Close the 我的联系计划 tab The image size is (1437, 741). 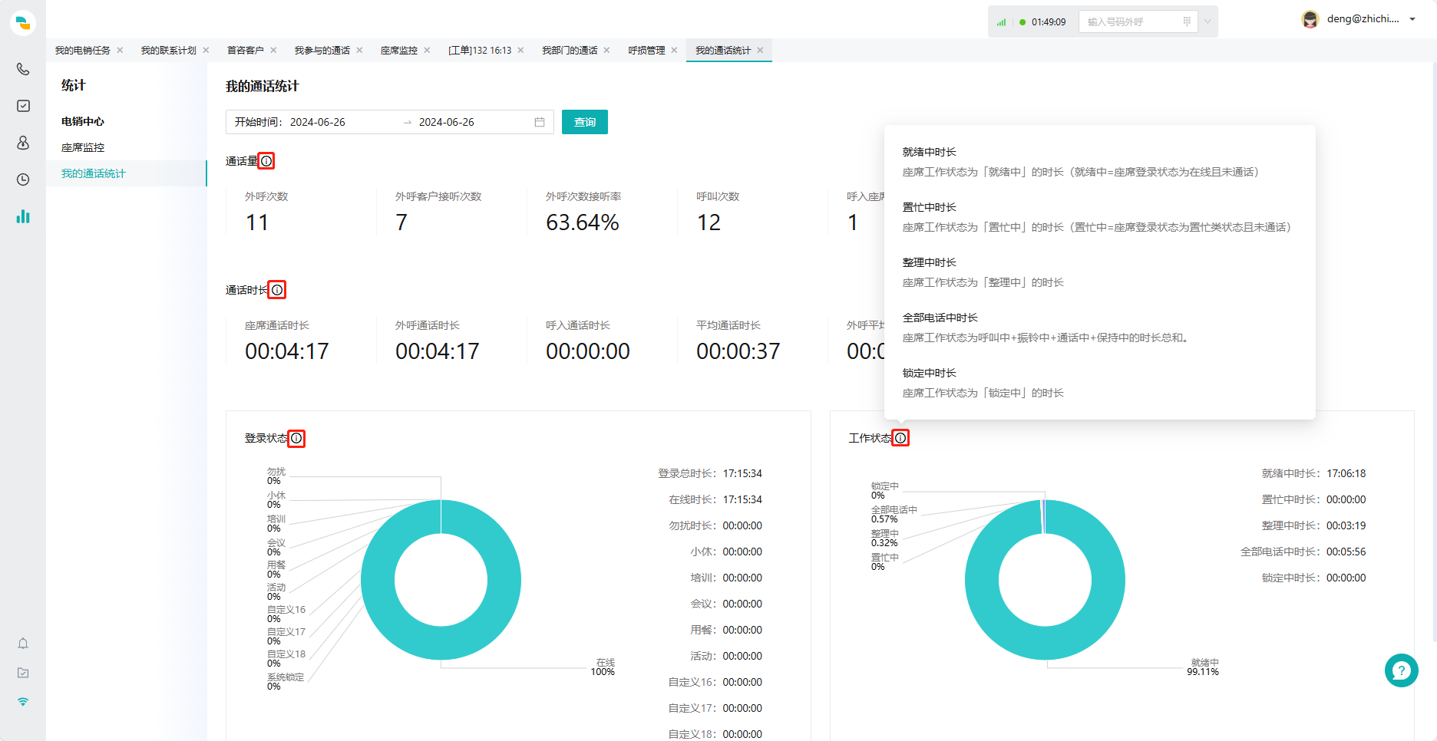click(x=206, y=50)
